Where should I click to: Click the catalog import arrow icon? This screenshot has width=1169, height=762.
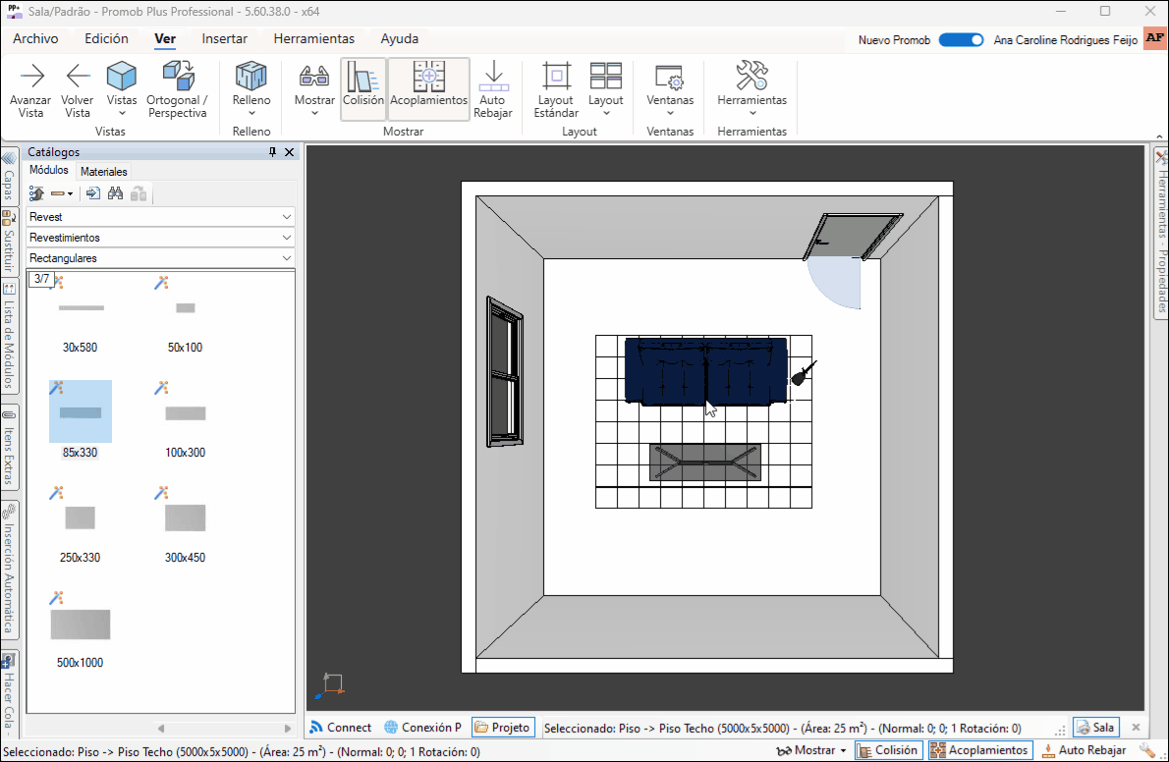(93, 193)
